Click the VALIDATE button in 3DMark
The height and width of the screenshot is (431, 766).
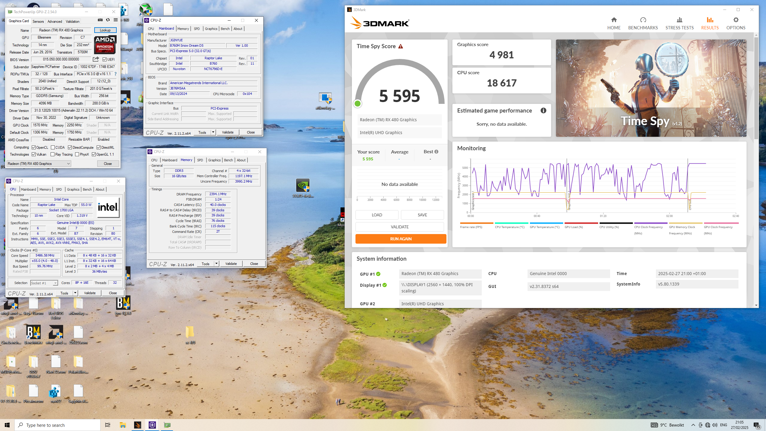(399, 227)
